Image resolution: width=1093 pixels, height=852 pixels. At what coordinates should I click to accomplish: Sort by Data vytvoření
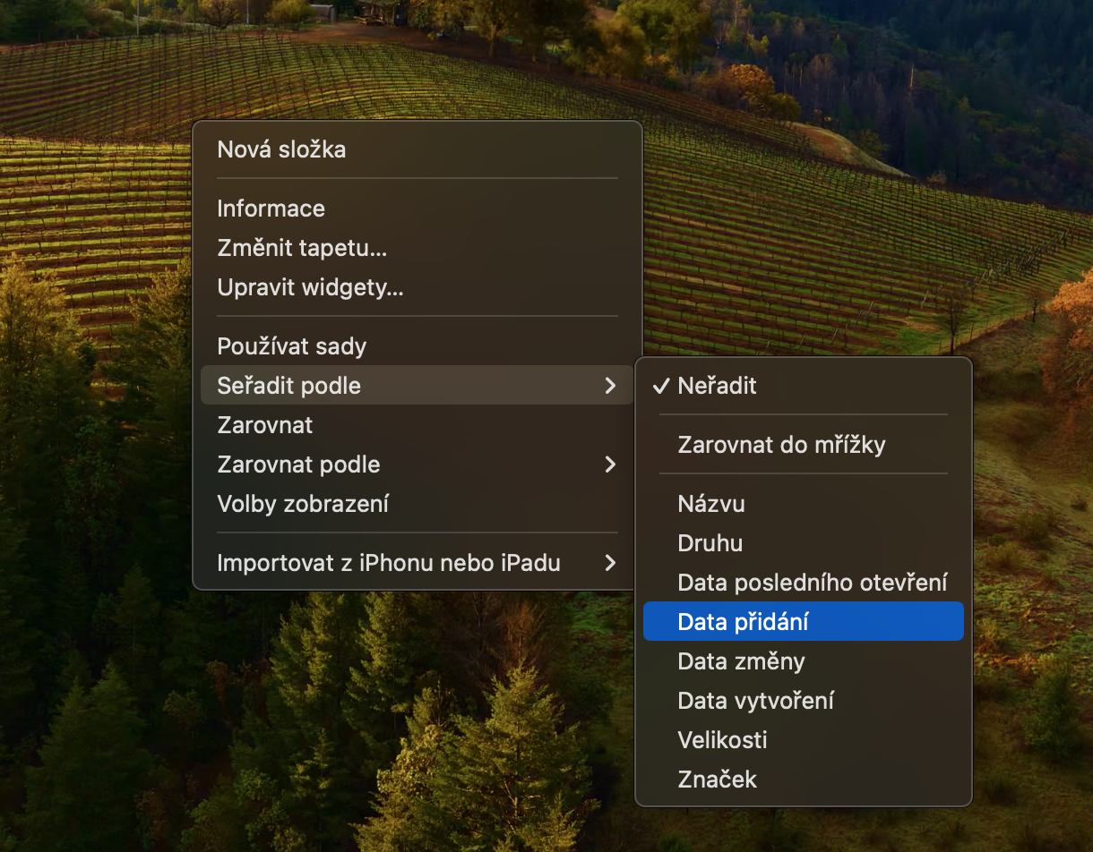755,701
